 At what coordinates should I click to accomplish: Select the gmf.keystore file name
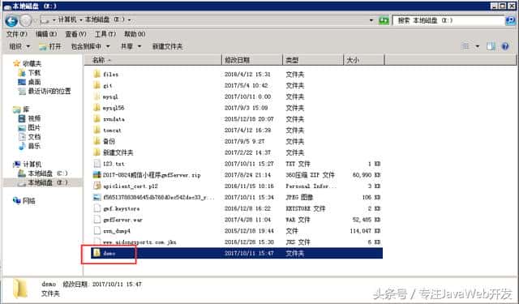(x=121, y=208)
